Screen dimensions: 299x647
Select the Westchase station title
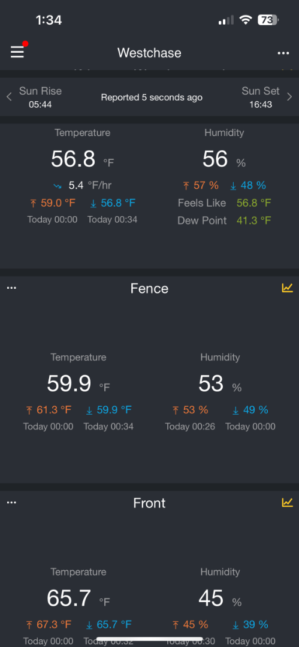tap(149, 53)
